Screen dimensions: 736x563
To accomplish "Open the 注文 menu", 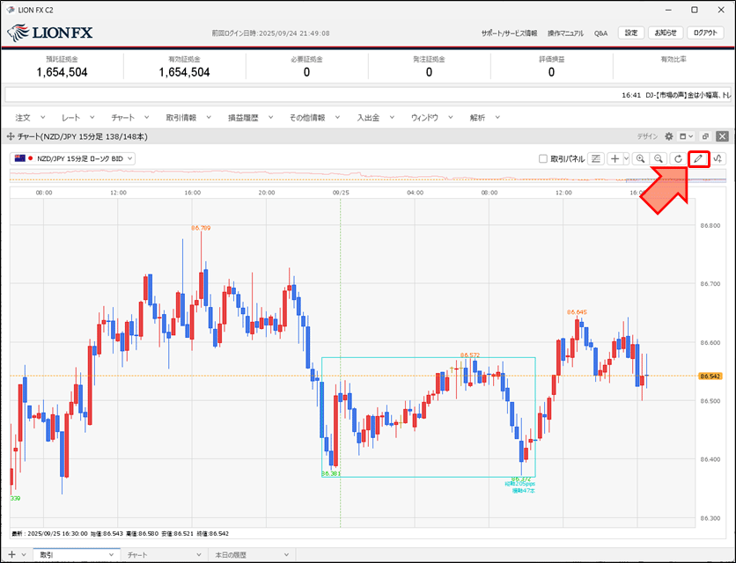I will click(23, 117).
